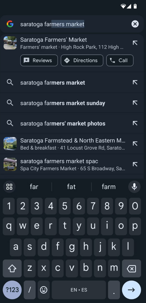Choose the 'fat' word suggestion
146x303 pixels.
pos(71,187)
